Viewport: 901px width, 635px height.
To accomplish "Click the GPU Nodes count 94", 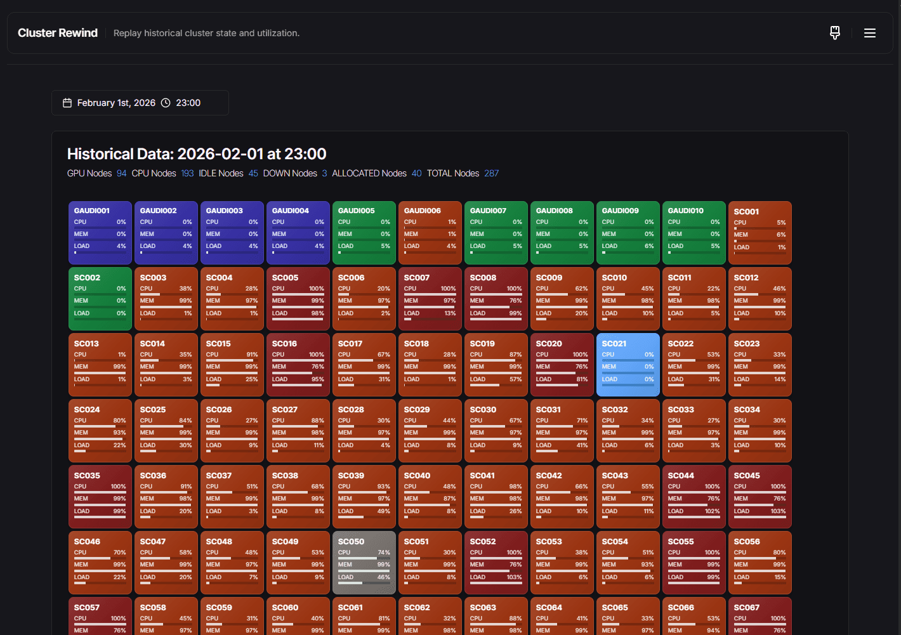I will (x=122, y=173).
